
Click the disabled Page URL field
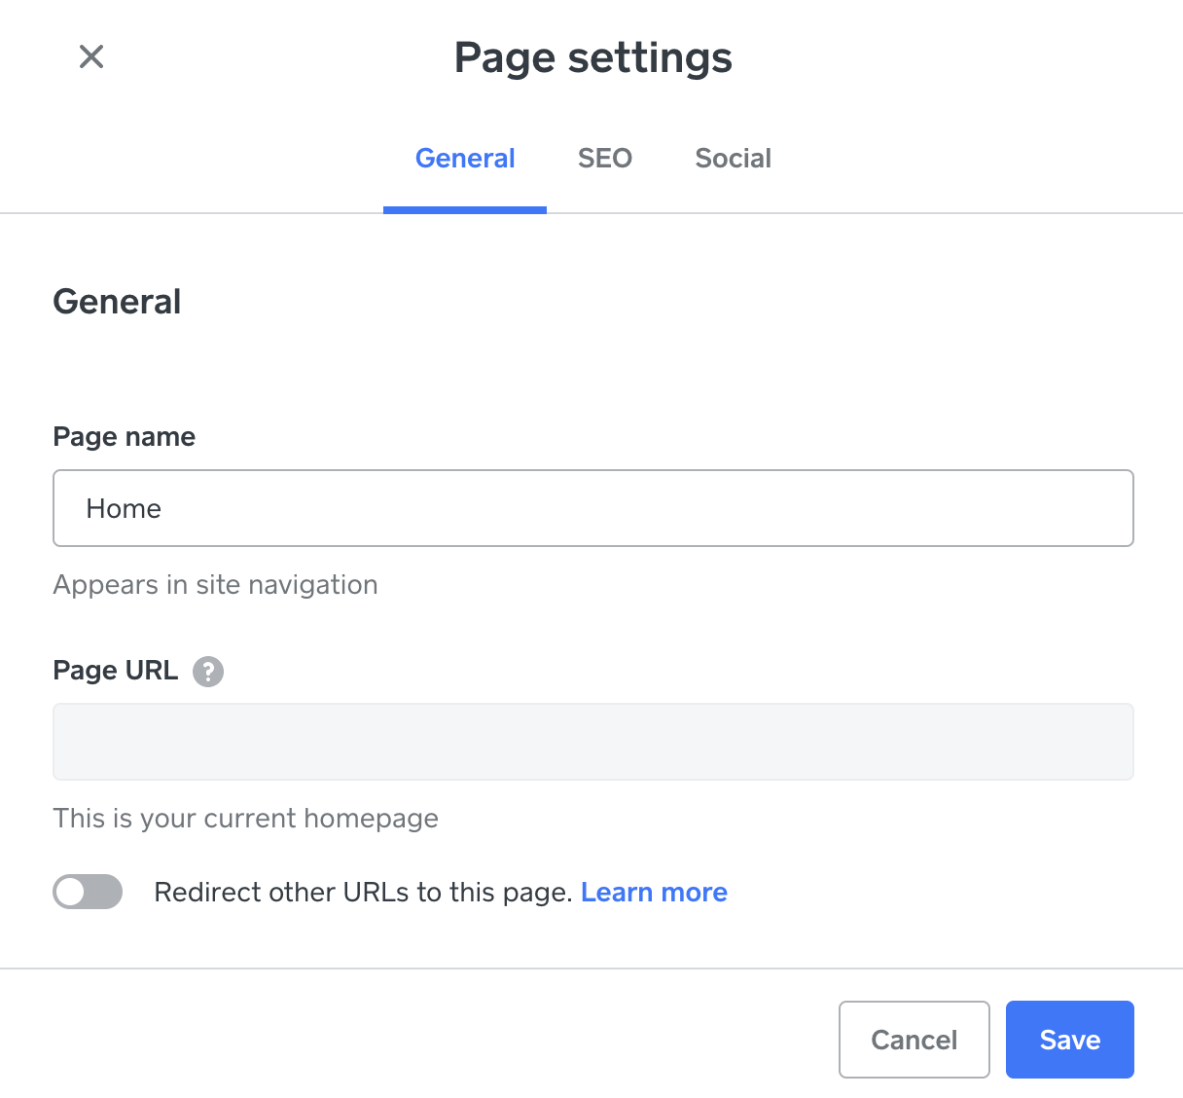[592, 742]
